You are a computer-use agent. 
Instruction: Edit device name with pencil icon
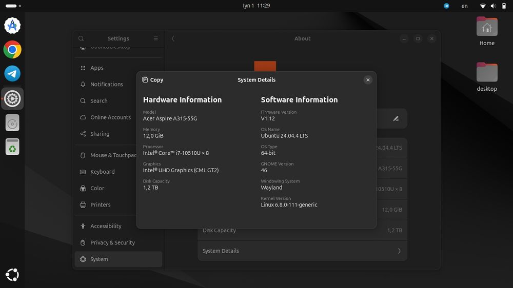tap(396, 119)
